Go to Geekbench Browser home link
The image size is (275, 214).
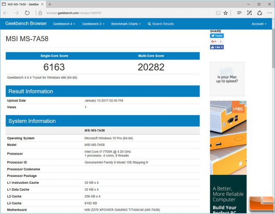(26, 23)
